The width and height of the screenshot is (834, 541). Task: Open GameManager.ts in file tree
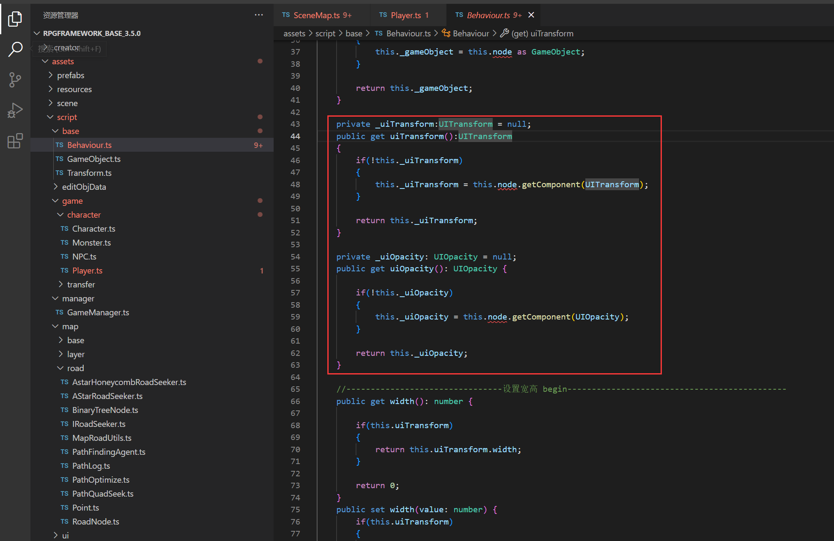coord(98,312)
